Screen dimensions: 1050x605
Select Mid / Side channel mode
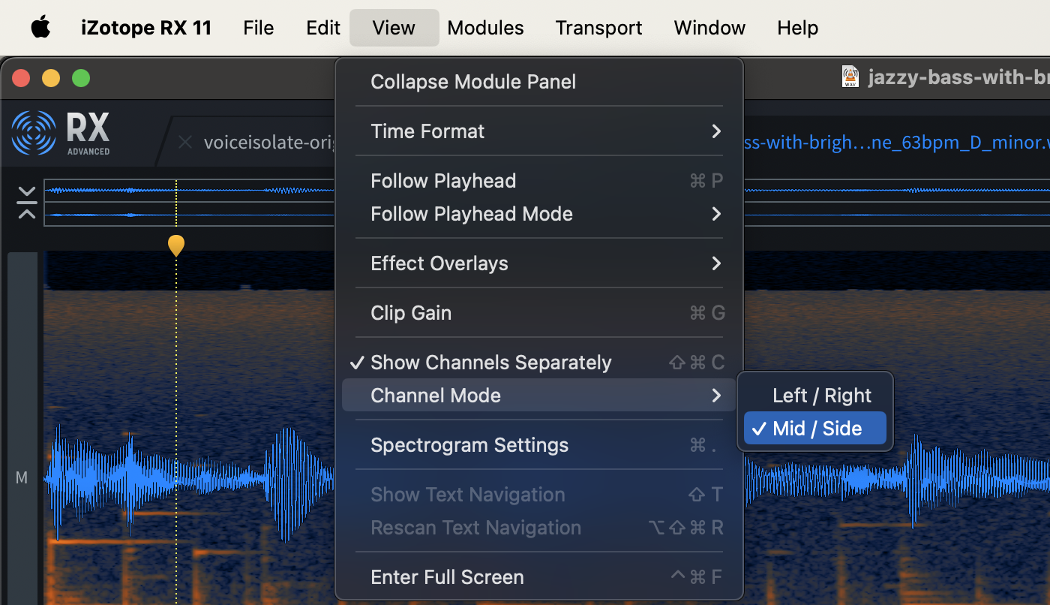(816, 429)
